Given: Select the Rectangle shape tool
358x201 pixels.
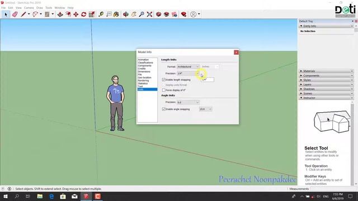Looking at the screenshot, I should pyautogui.click(x=47, y=15).
